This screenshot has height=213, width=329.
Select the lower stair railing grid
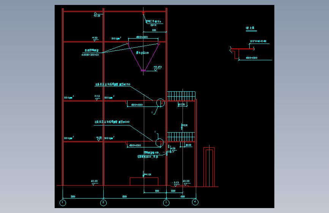click(x=181, y=137)
